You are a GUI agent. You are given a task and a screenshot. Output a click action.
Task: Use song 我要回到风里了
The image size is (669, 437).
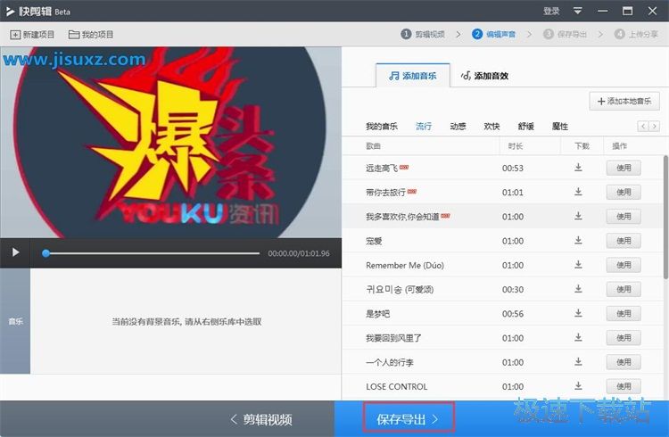[x=624, y=338]
